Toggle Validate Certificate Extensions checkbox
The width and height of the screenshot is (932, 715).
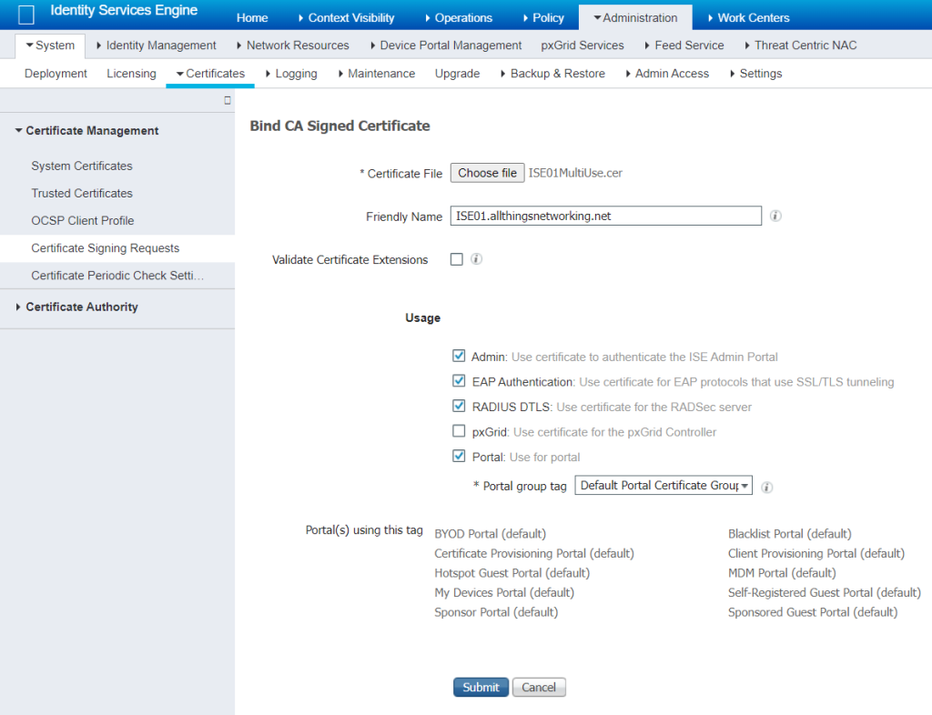pyautogui.click(x=457, y=259)
